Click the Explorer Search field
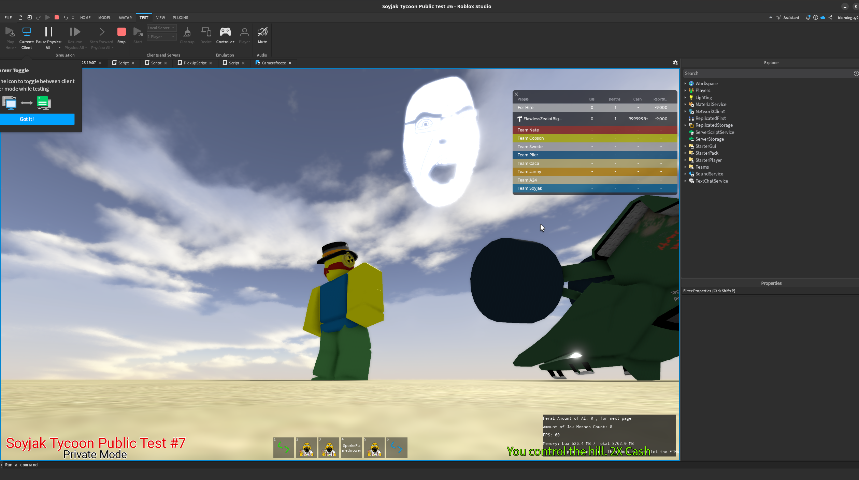859x480 pixels. tap(767, 73)
